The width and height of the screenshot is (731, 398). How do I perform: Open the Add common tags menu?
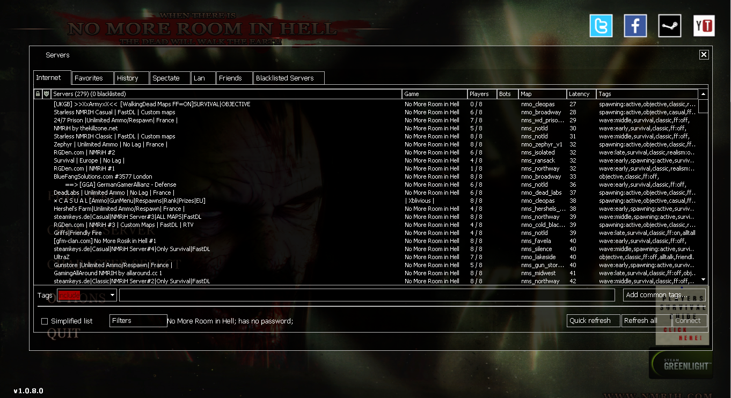coord(664,295)
